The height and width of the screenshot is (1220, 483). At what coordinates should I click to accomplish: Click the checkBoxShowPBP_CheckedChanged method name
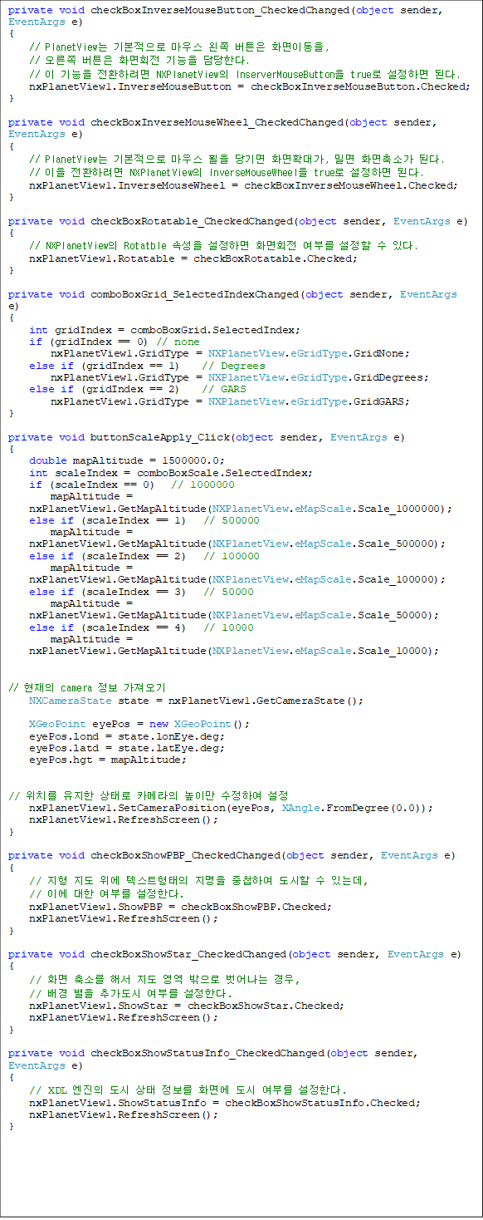tap(185, 855)
